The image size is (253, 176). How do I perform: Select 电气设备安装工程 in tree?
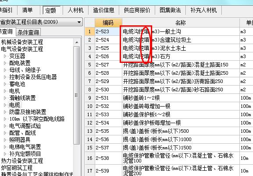pos(22,49)
